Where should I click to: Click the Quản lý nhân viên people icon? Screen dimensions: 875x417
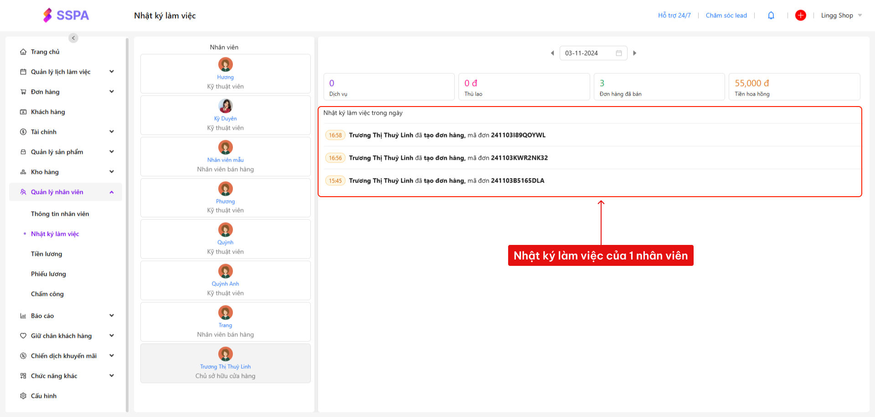tap(23, 192)
